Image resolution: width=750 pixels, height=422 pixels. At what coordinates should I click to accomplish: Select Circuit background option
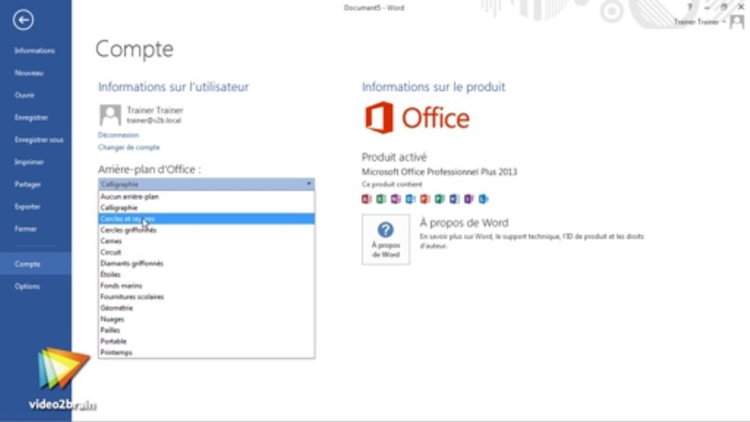(x=206, y=252)
